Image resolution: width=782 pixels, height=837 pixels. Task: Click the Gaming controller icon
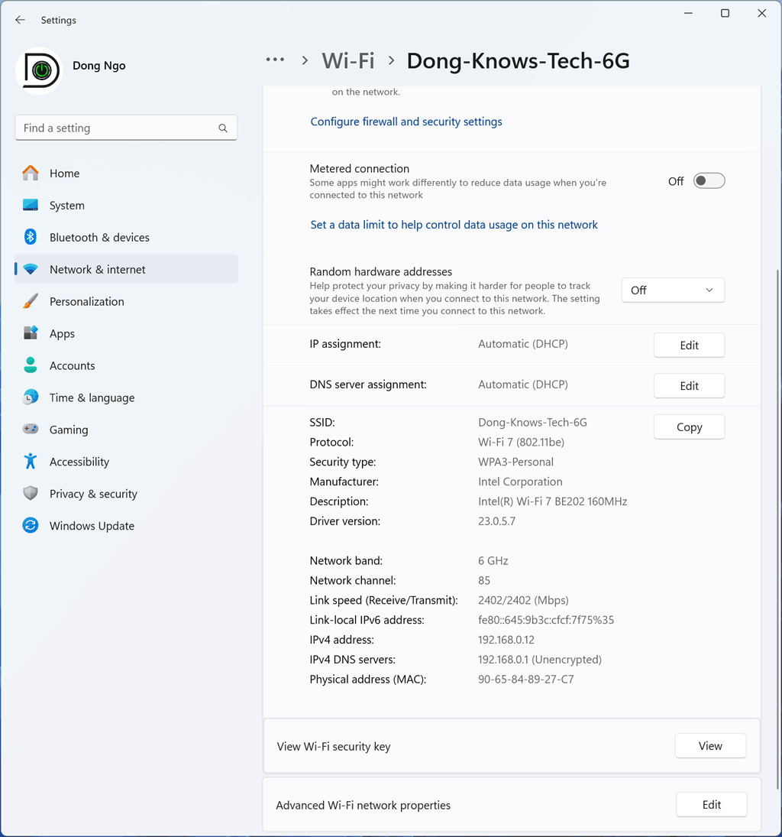click(x=31, y=430)
